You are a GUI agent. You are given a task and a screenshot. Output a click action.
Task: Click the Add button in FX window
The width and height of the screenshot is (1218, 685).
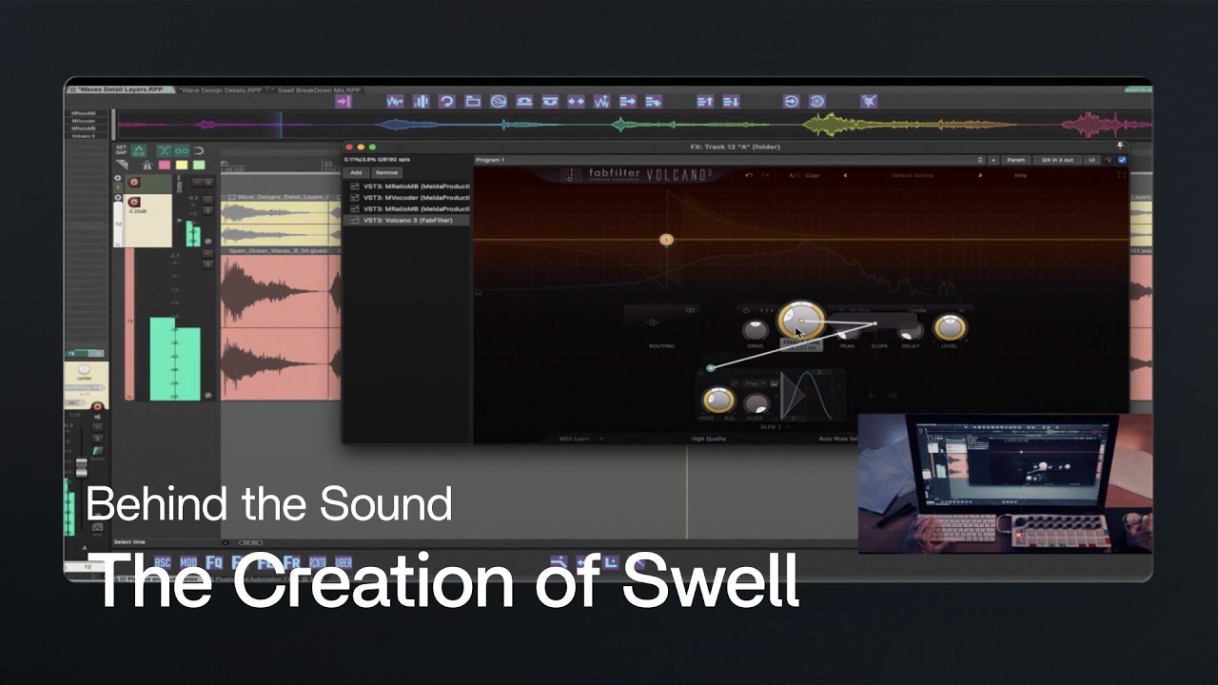[356, 173]
